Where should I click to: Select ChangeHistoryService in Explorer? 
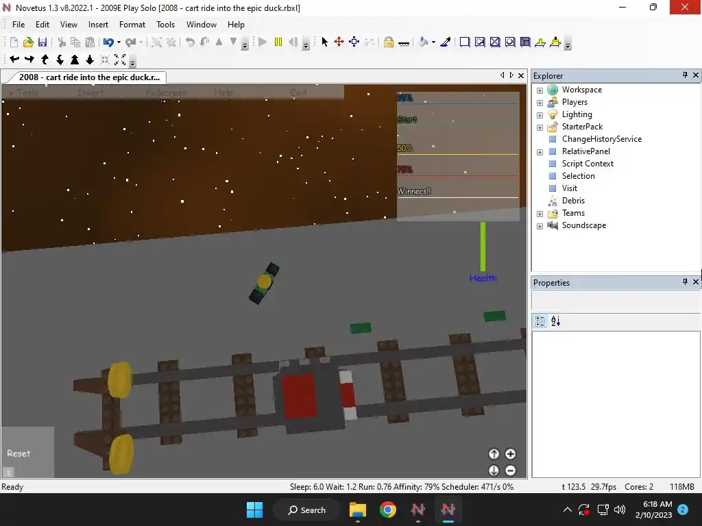pos(601,139)
